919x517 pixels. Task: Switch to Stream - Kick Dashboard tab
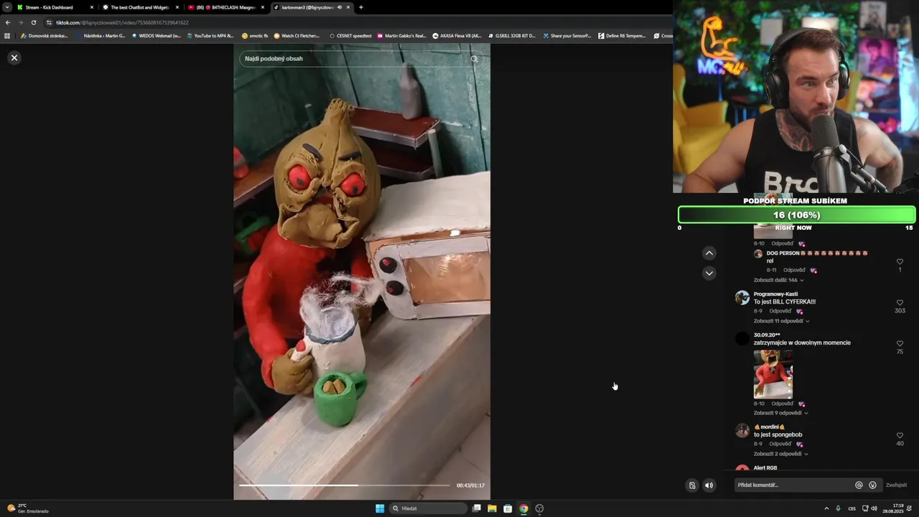click(x=55, y=7)
